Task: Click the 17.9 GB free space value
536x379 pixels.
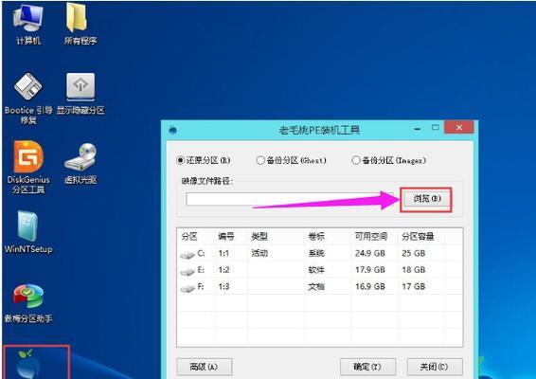Action: coord(370,270)
